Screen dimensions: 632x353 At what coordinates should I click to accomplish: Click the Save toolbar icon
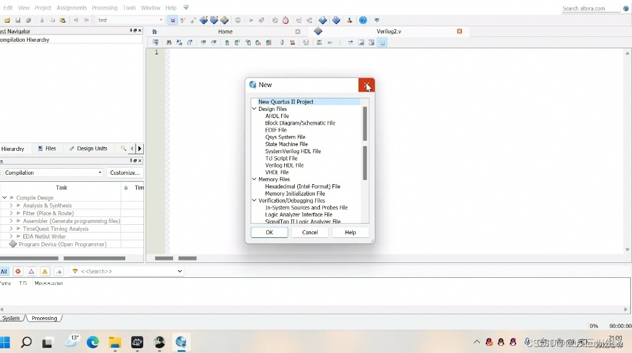coord(18,20)
